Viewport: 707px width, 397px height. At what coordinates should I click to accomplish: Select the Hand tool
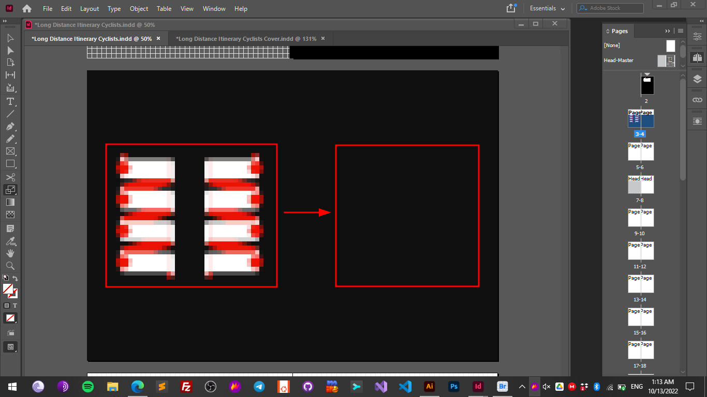click(x=10, y=253)
